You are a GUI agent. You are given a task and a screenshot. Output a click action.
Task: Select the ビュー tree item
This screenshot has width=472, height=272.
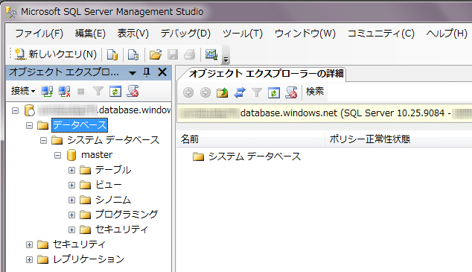pyautogui.click(x=109, y=185)
